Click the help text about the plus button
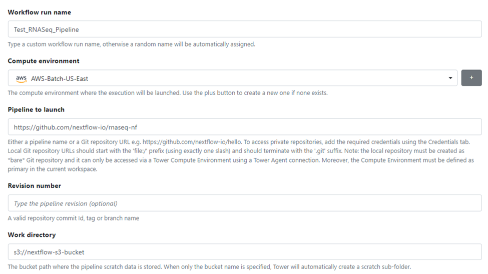The width and height of the screenshot is (488, 274). tap(168, 93)
